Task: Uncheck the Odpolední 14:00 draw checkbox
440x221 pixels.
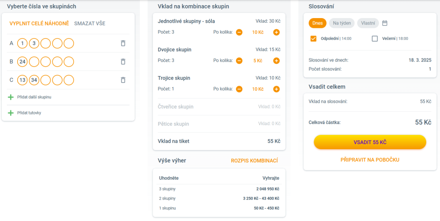Action: click(314, 39)
